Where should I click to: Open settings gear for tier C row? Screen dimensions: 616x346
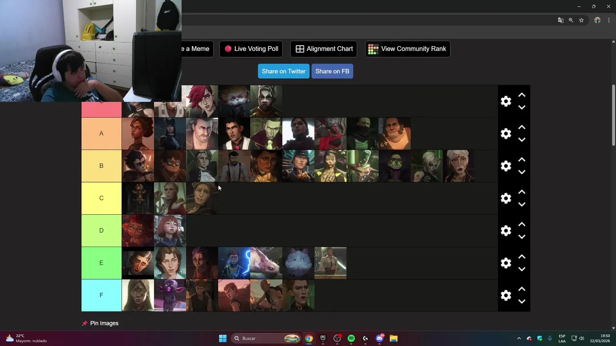pyautogui.click(x=506, y=198)
